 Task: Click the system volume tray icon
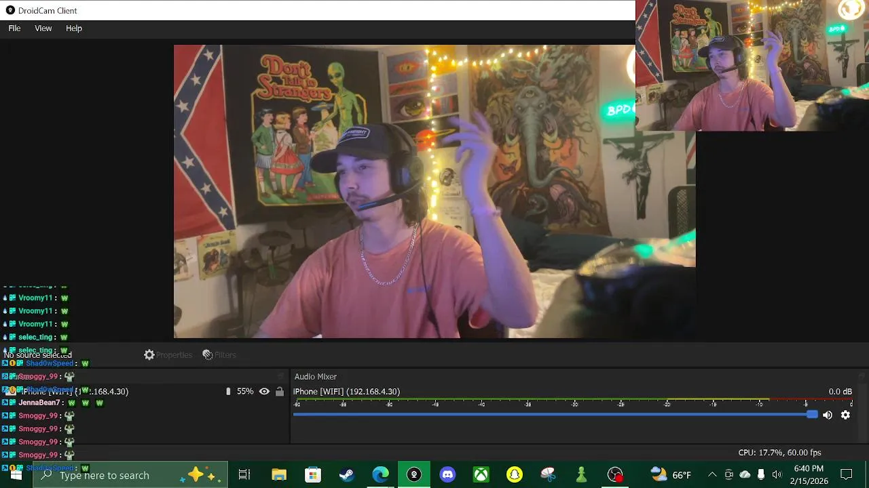pos(777,475)
